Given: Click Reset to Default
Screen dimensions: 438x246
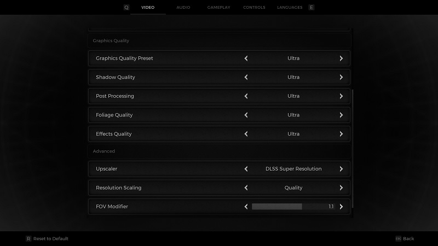Looking at the screenshot, I should 50,239.
